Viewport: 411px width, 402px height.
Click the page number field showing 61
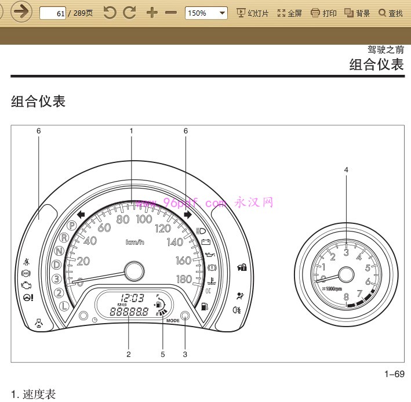(53, 13)
